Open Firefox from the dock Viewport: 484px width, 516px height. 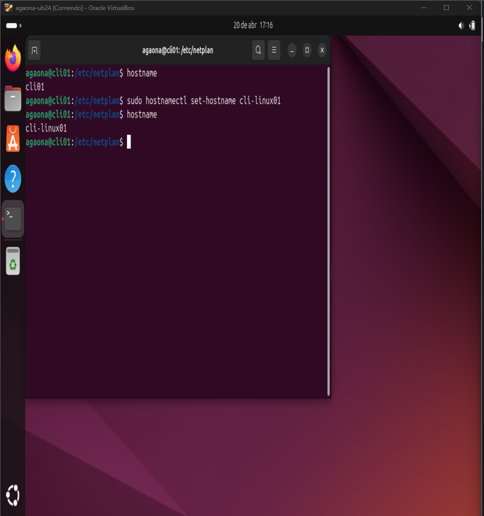[13, 58]
